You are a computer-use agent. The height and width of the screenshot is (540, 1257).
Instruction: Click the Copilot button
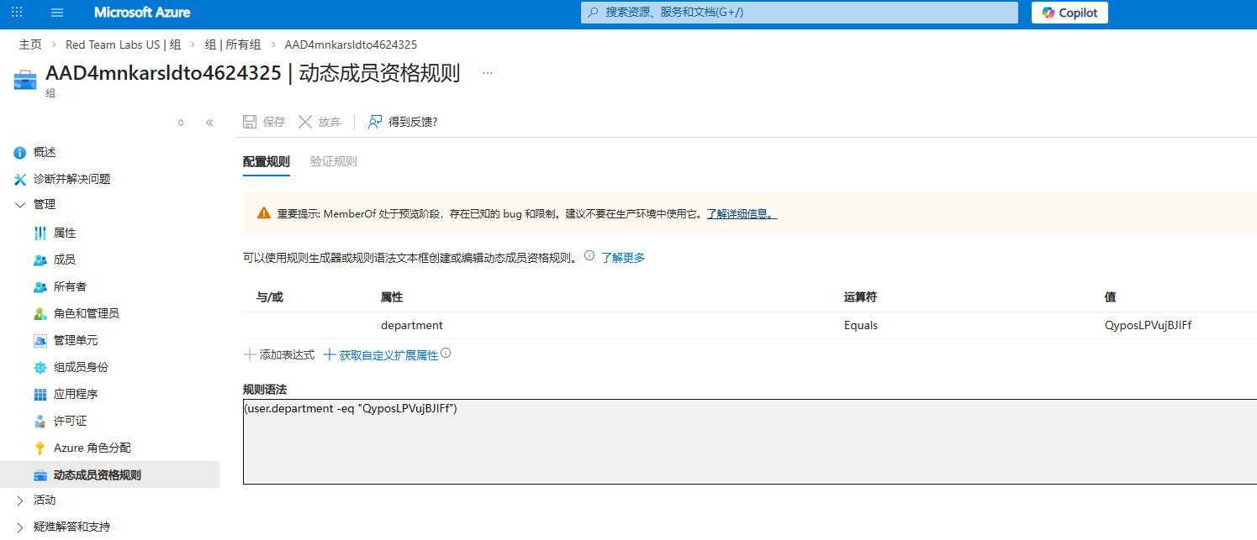(x=1070, y=13)
